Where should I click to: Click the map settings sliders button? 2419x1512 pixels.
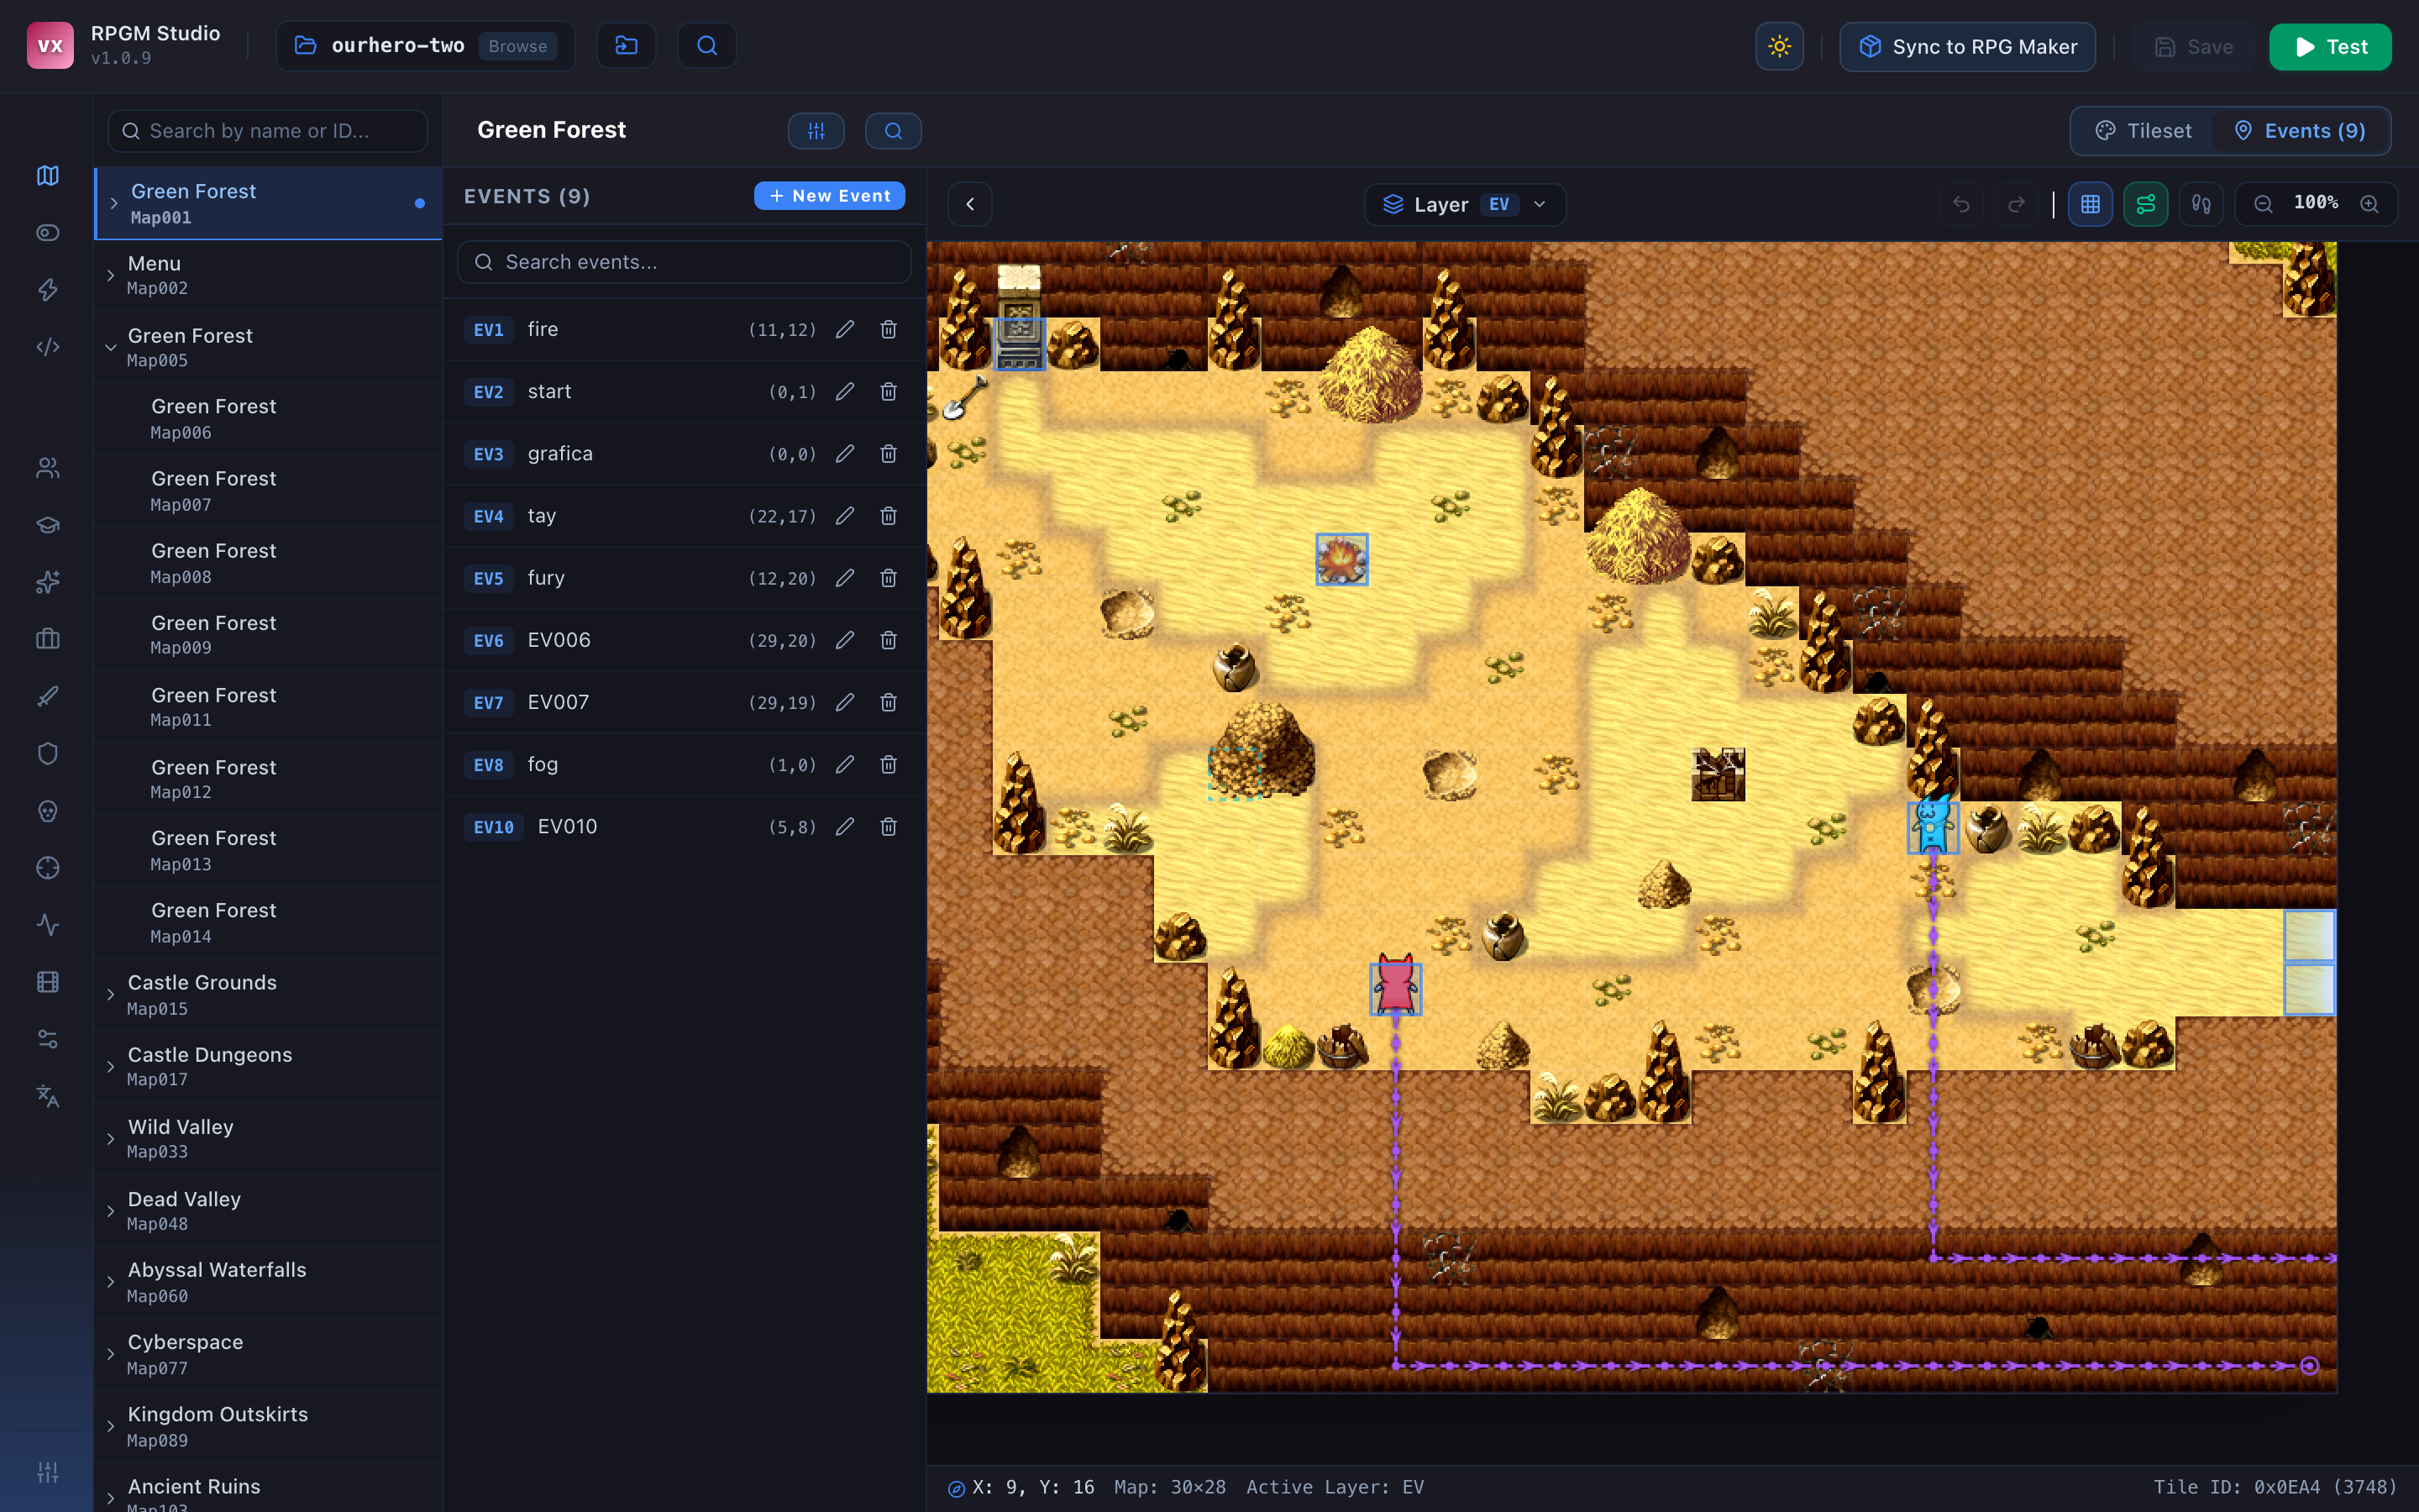(816, 131)
